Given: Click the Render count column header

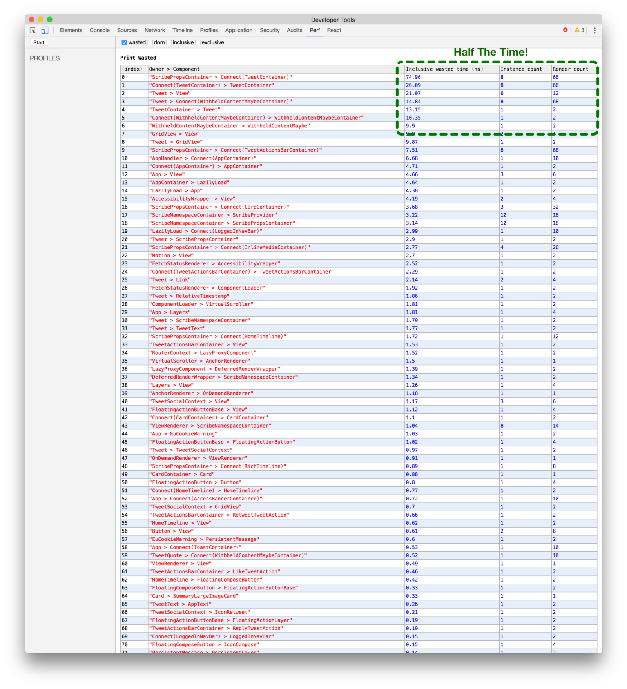Looking at the screenshot, I should pos(574,69).
